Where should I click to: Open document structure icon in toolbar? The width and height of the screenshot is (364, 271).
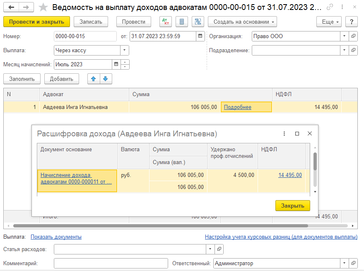pos(197,22)
